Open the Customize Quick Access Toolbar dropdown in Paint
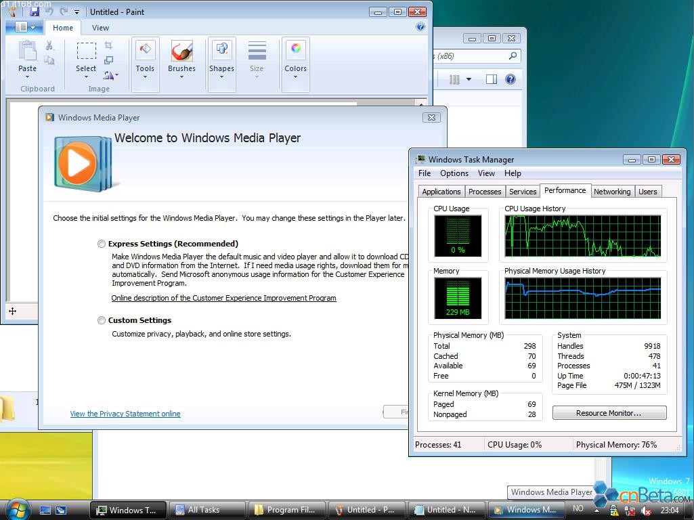 pyautogui.click(x=77, y=12)
